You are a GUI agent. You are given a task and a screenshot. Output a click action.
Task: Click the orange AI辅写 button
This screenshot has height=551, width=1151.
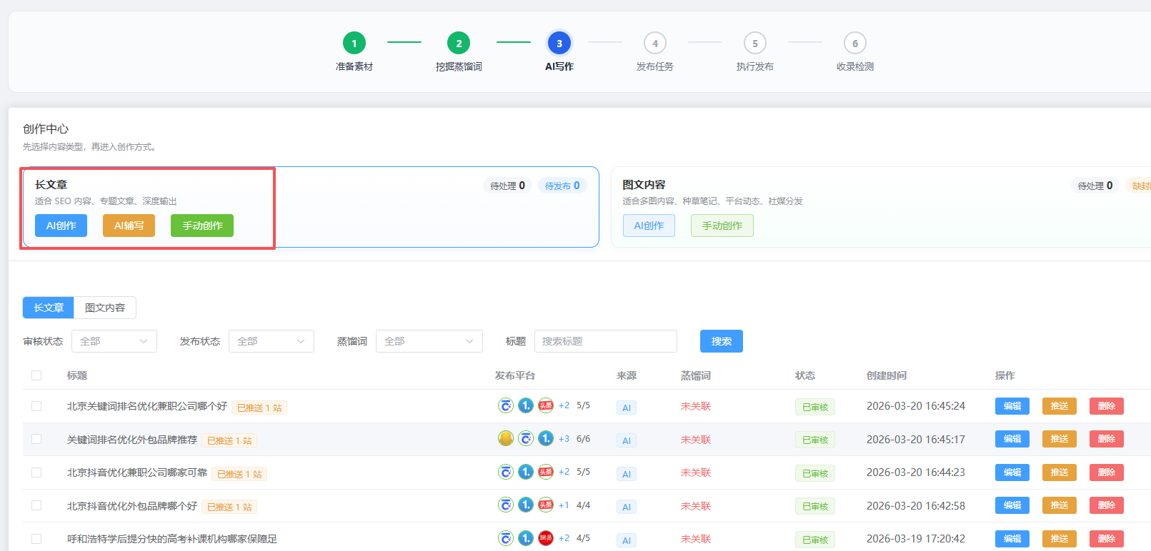coord(129,226)
